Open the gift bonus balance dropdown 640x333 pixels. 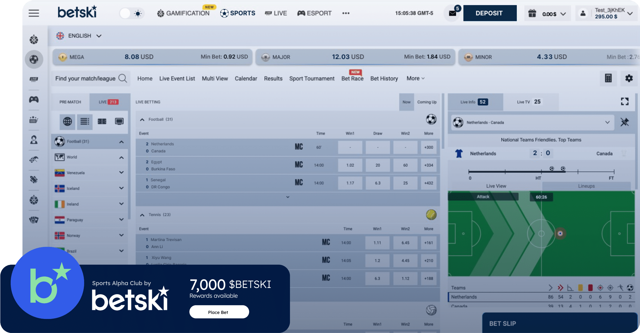click(x=547, y=13)
